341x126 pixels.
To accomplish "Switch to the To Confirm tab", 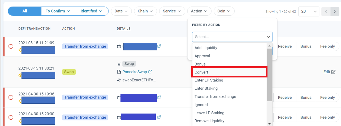I will 58,11.
